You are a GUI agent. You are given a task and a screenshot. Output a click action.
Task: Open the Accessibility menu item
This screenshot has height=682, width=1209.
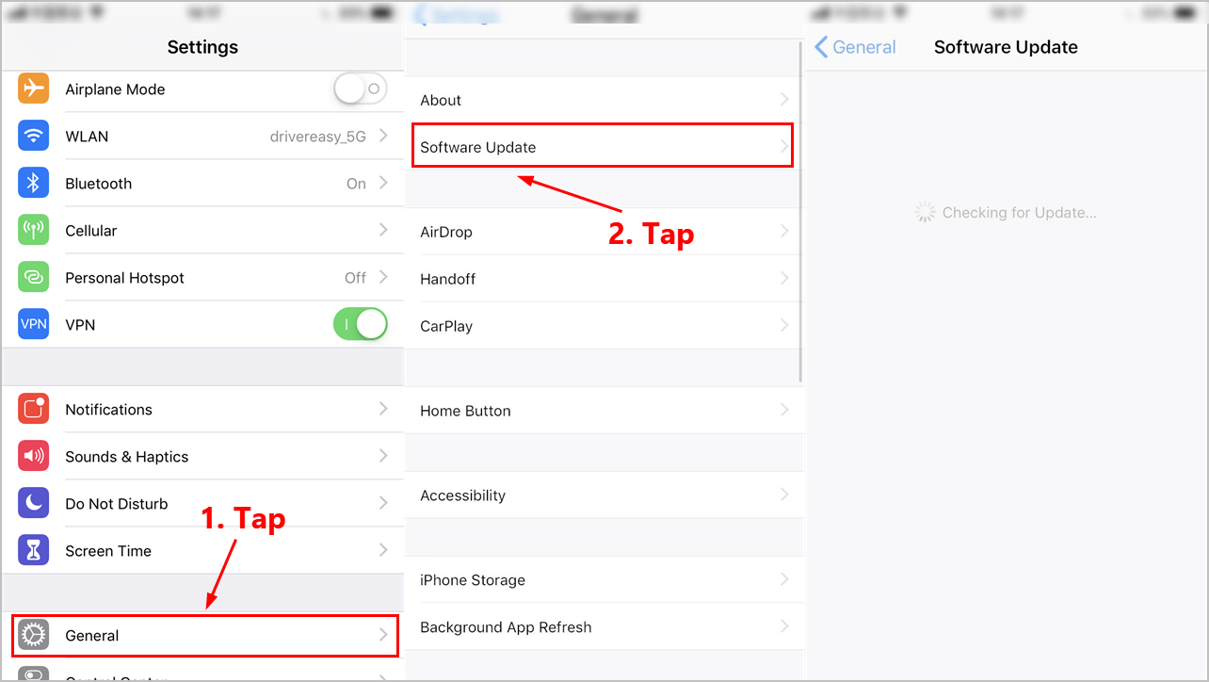[x=604, y=495]
